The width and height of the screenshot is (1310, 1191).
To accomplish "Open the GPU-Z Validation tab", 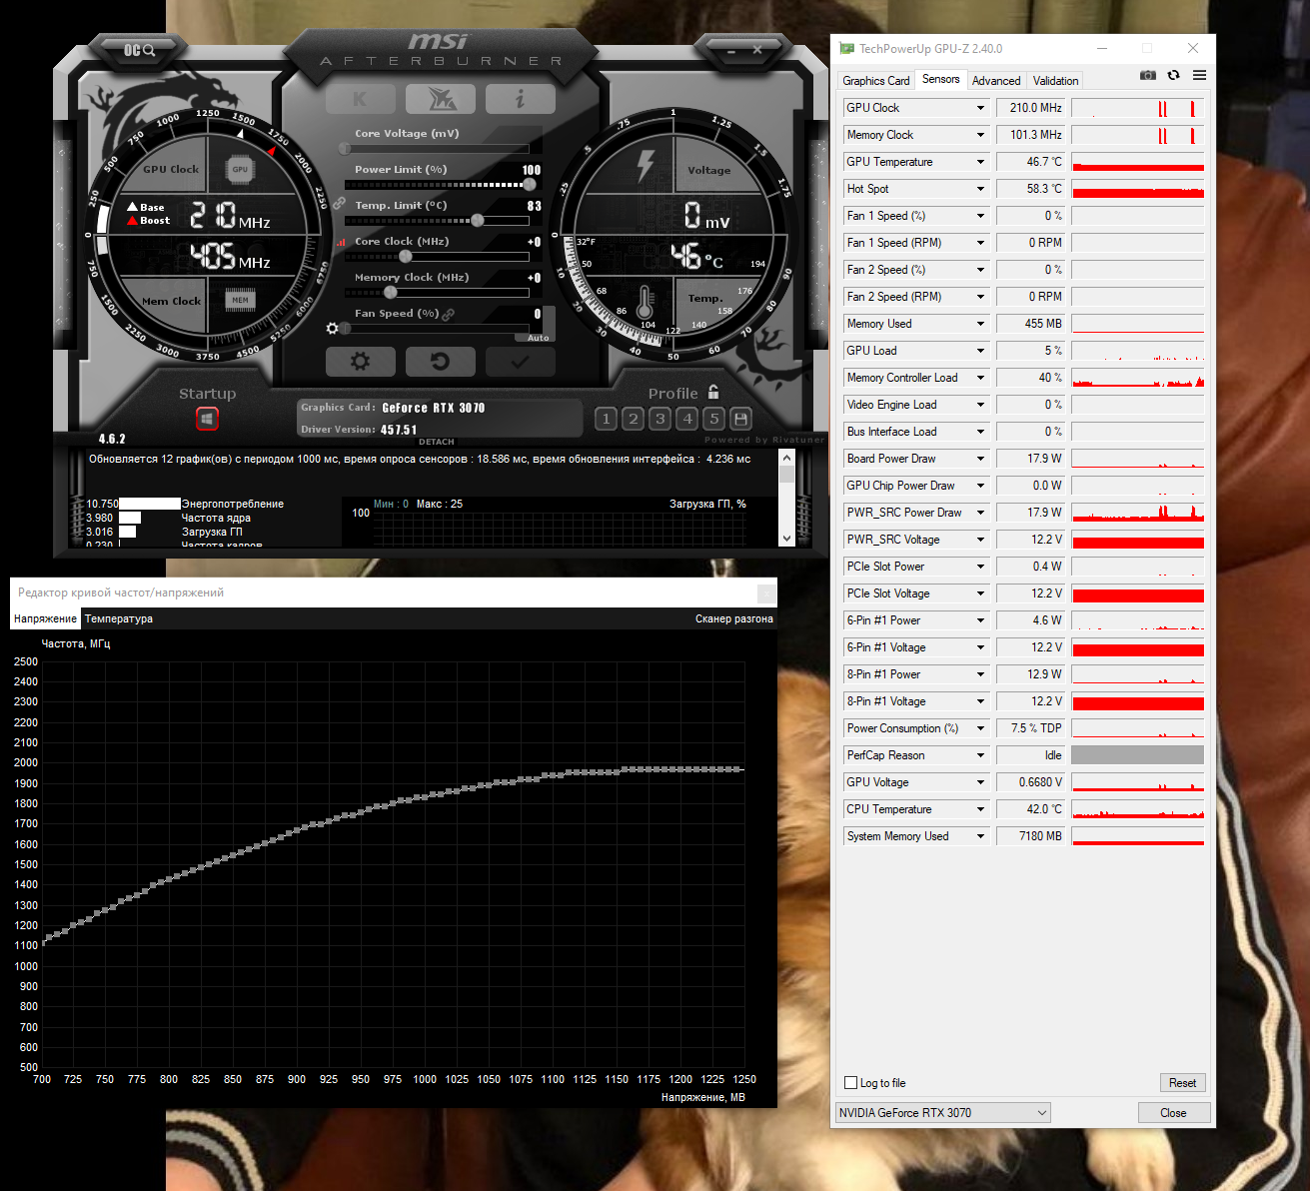I will tap(1055, 81).
